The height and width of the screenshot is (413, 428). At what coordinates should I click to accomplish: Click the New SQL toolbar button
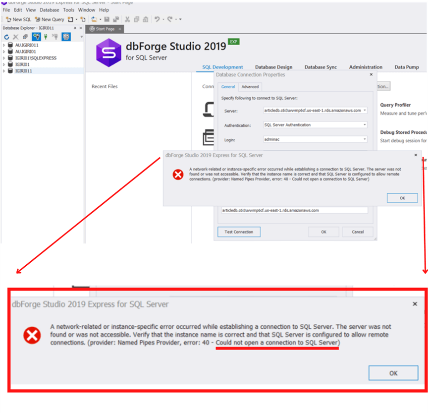click(18, 19)
